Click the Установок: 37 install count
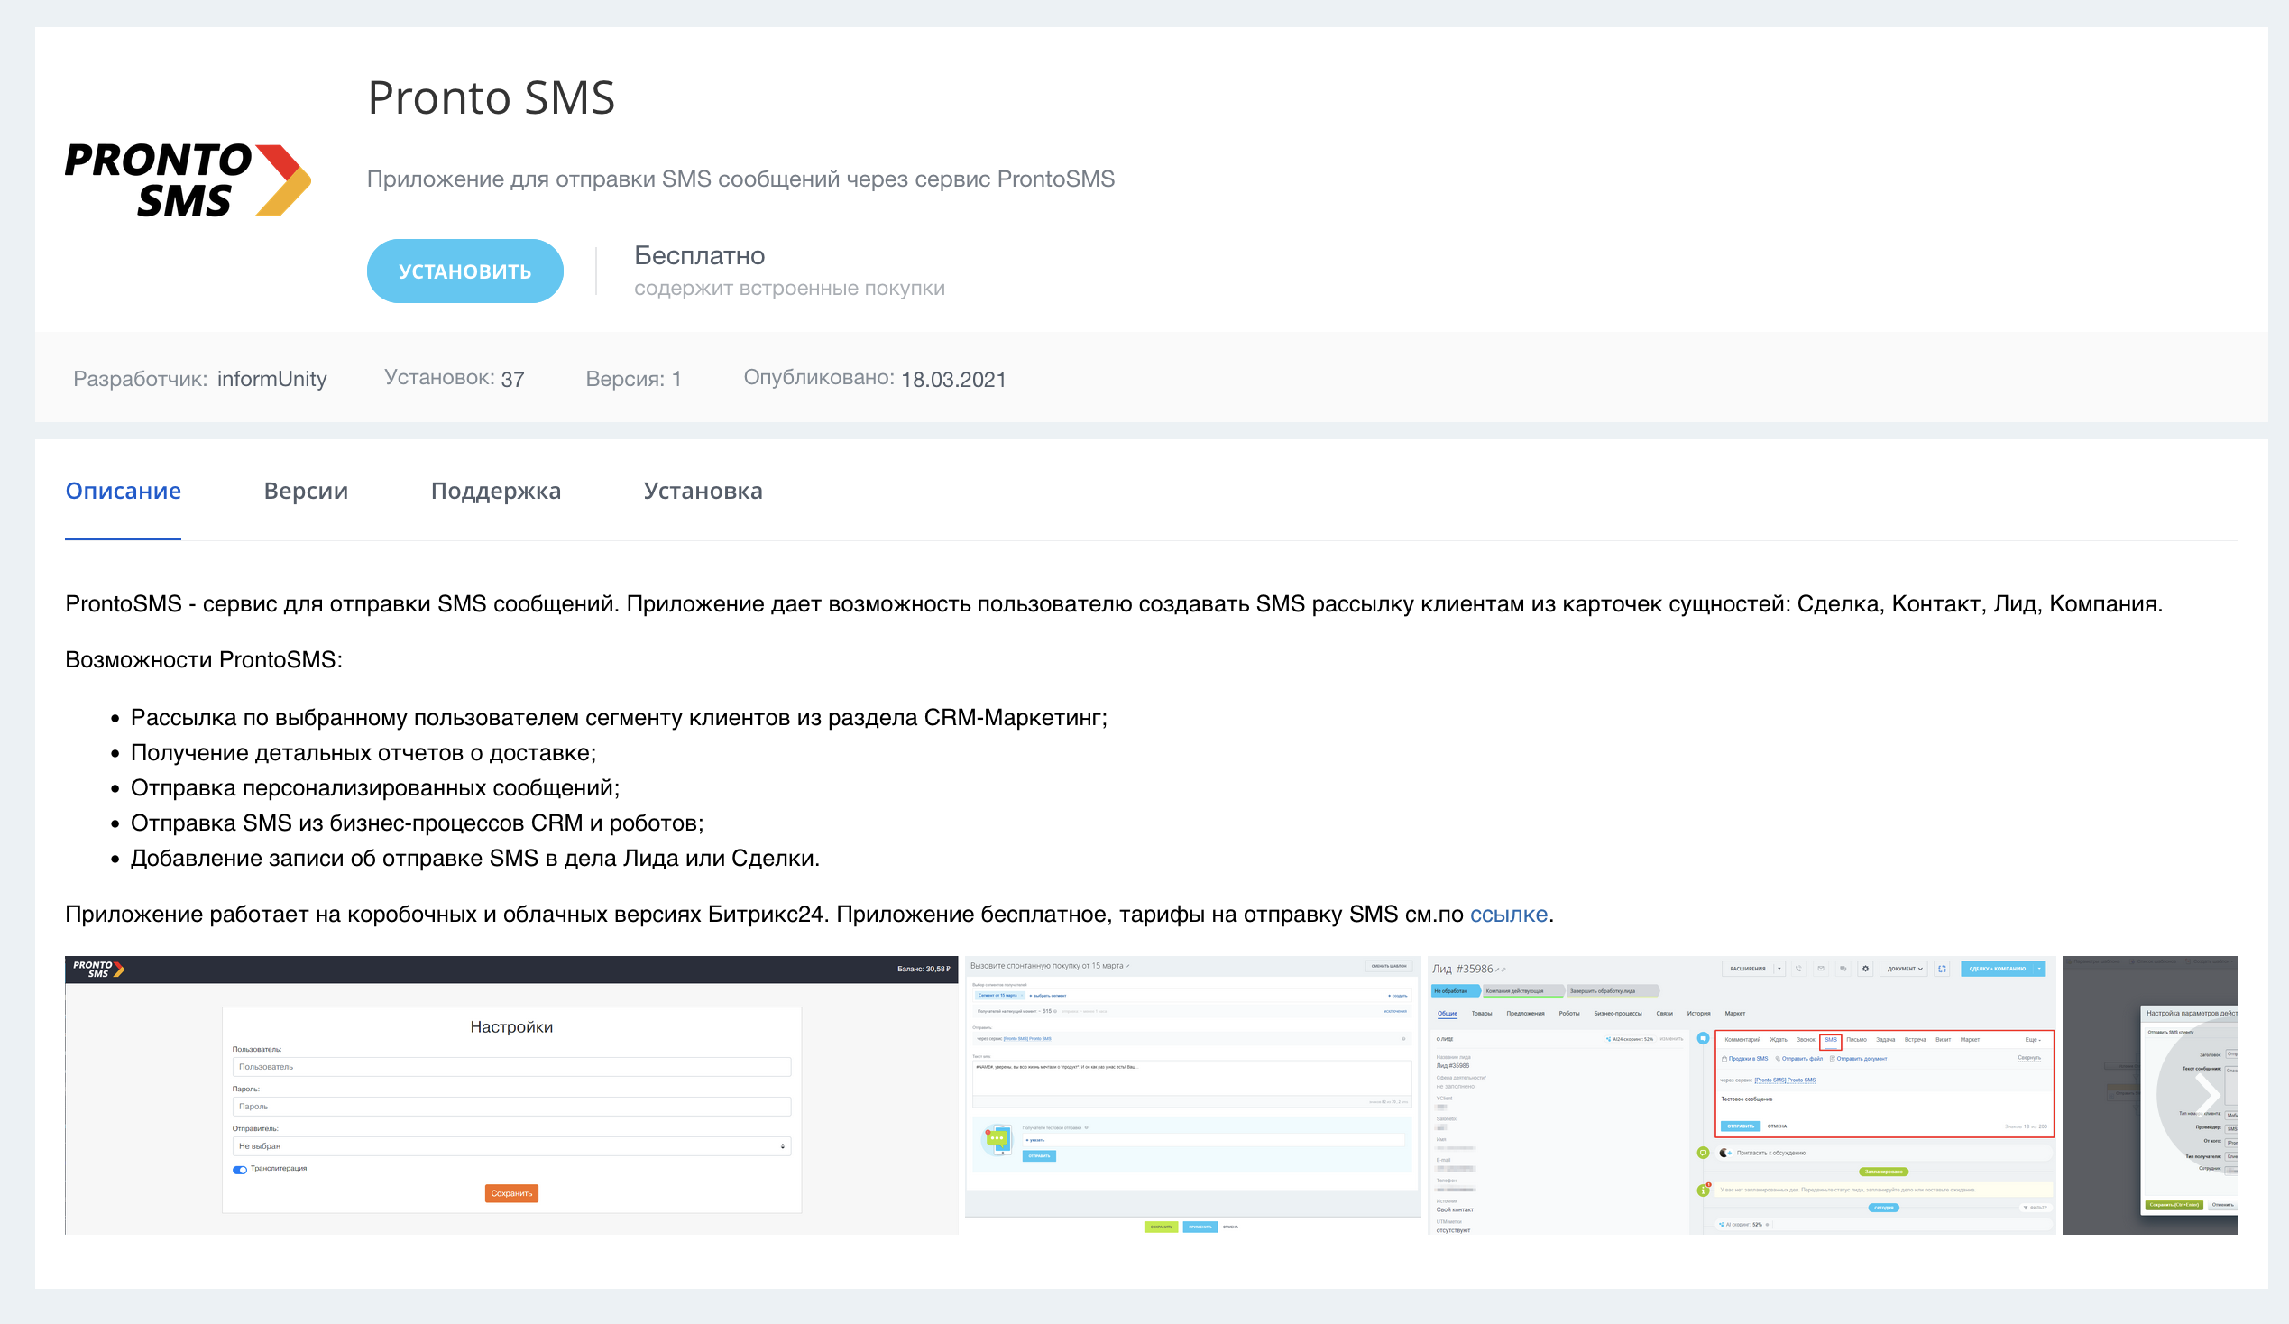The image size is (2289, 1324). click(x=454, y=378)
